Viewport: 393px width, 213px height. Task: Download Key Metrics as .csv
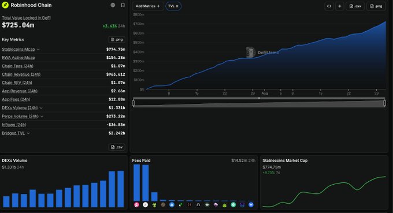[x=117, y=147]
